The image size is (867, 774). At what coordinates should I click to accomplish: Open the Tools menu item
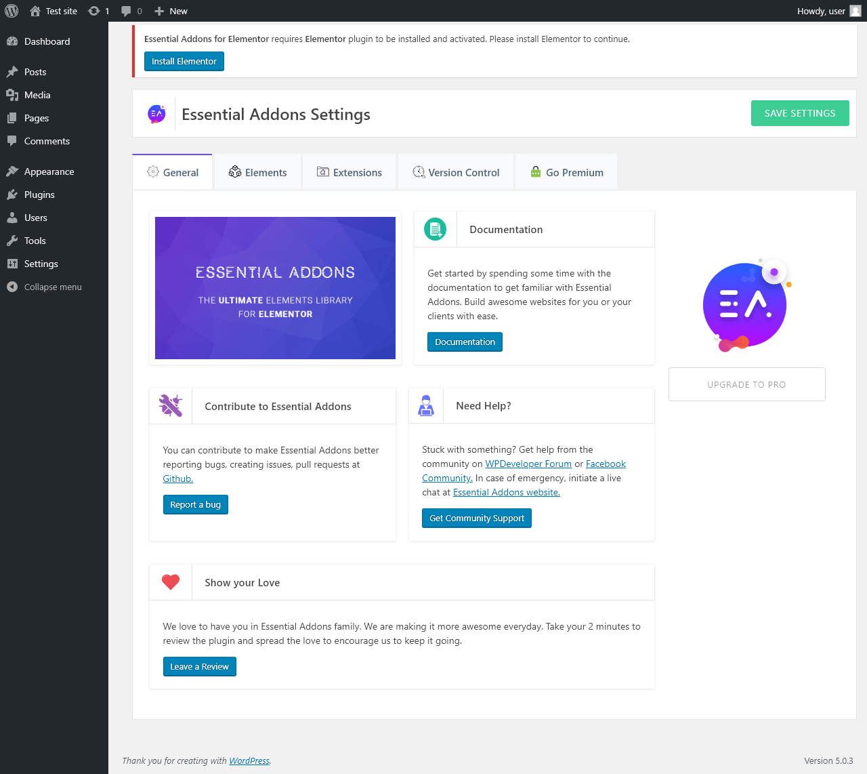click(54, 241)
